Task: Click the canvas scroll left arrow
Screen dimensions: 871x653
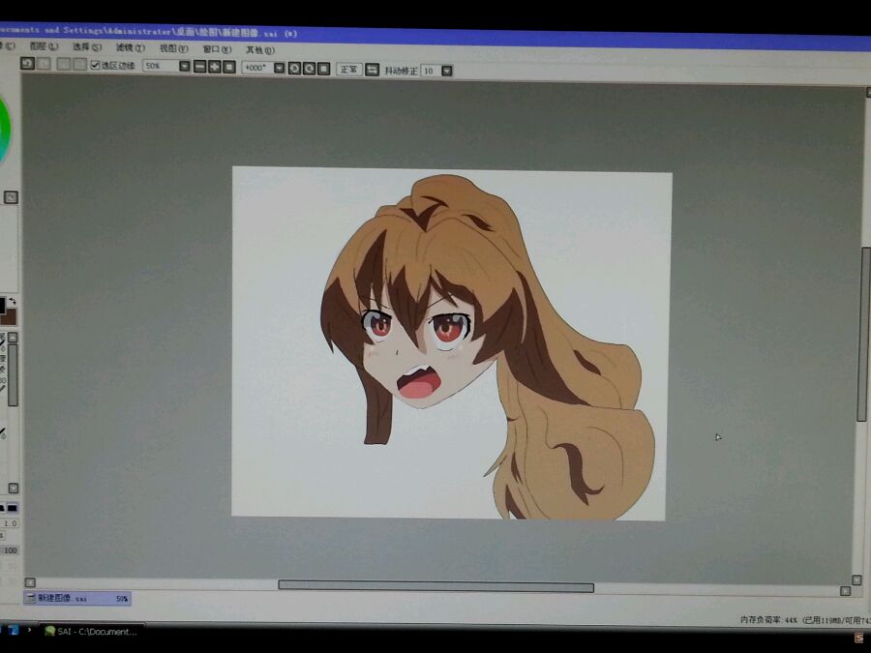Action: (x=30, y=582)
